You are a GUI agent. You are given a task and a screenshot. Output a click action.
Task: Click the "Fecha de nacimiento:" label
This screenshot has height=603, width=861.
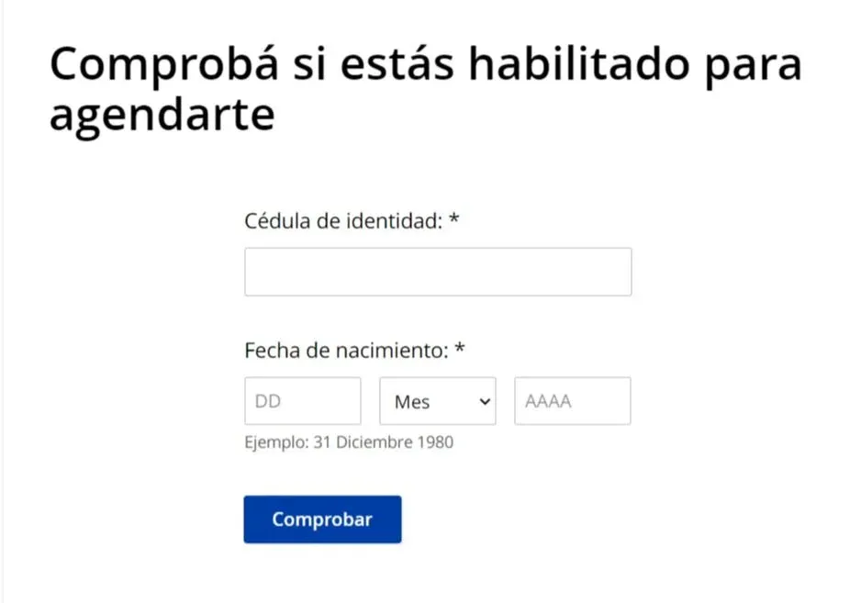coord(348,350)
